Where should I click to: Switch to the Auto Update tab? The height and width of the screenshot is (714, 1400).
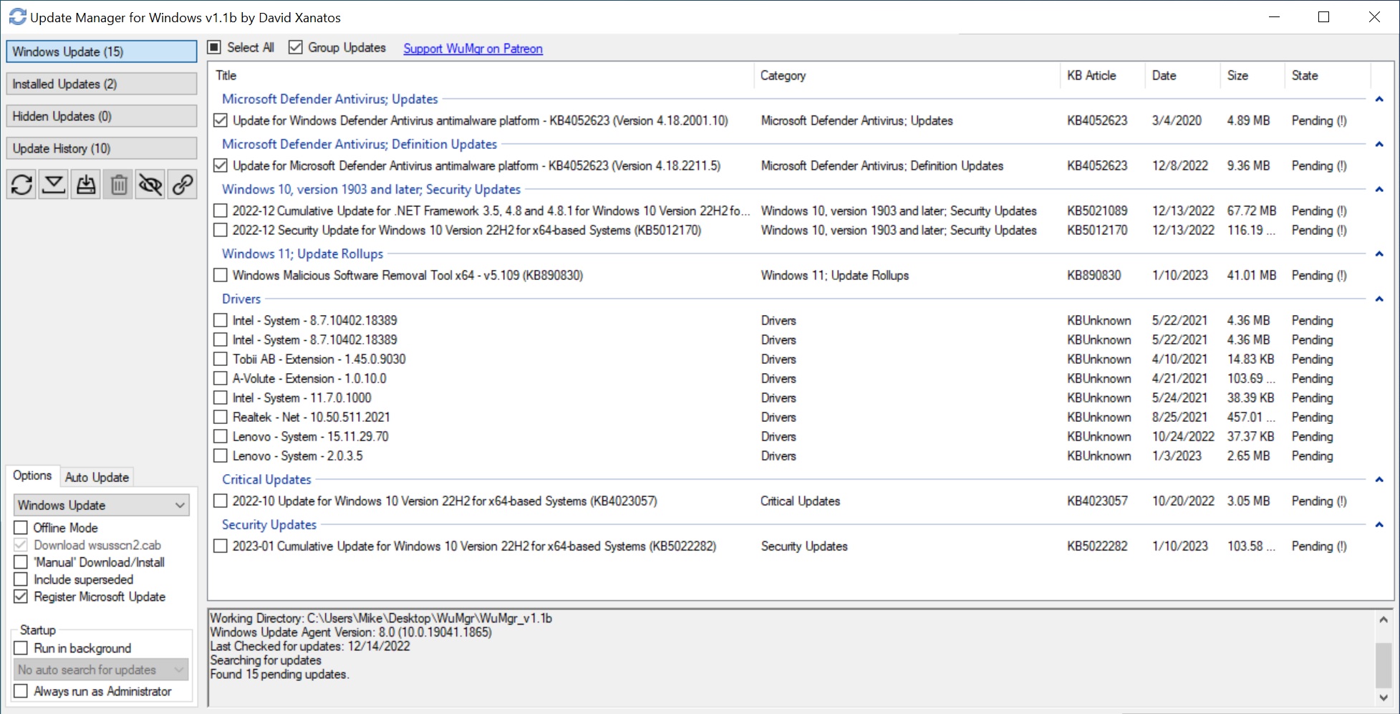(97, 477)
